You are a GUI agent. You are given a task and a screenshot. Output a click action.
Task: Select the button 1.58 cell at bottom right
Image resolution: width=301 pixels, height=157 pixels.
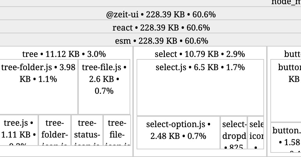point(286,137)
